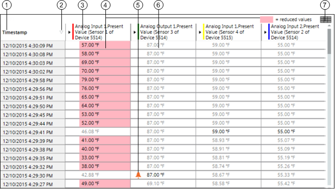Click the green color bar of Sensor 3 column
This screenshot has width=335, height=189.
[x=138, y=32]
